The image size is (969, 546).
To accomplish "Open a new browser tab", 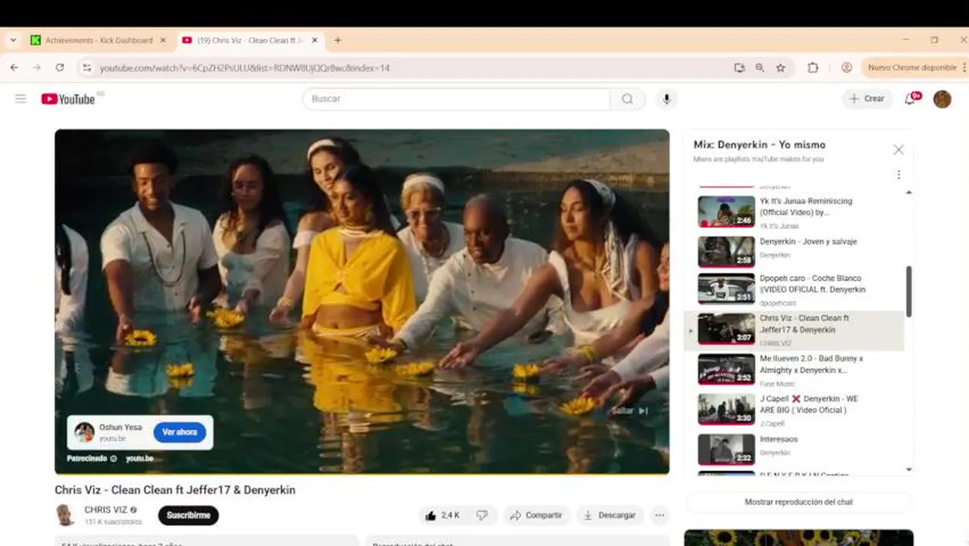I will (338, 40).
